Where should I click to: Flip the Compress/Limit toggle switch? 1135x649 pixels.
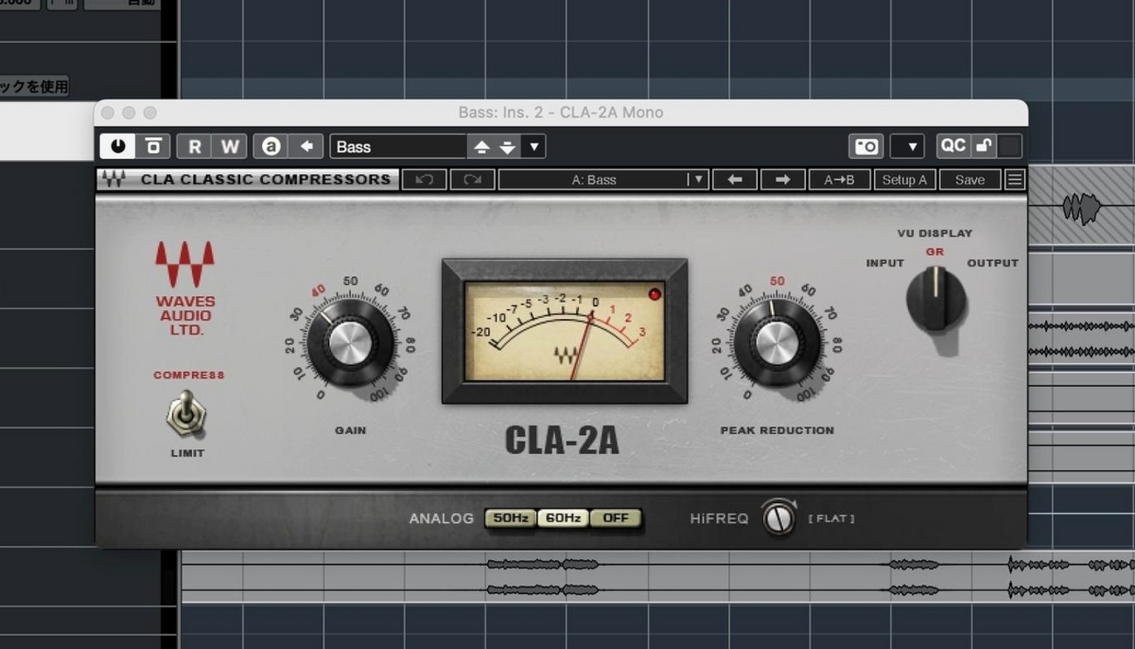click(185, 413)
